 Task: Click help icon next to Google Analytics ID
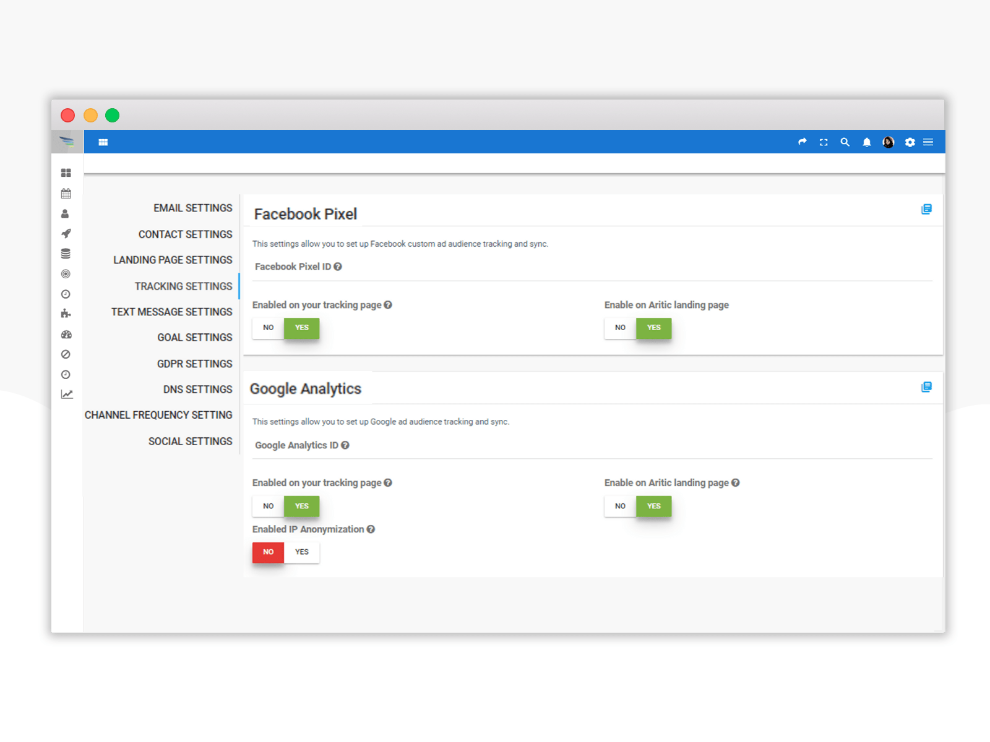point(345,445)
